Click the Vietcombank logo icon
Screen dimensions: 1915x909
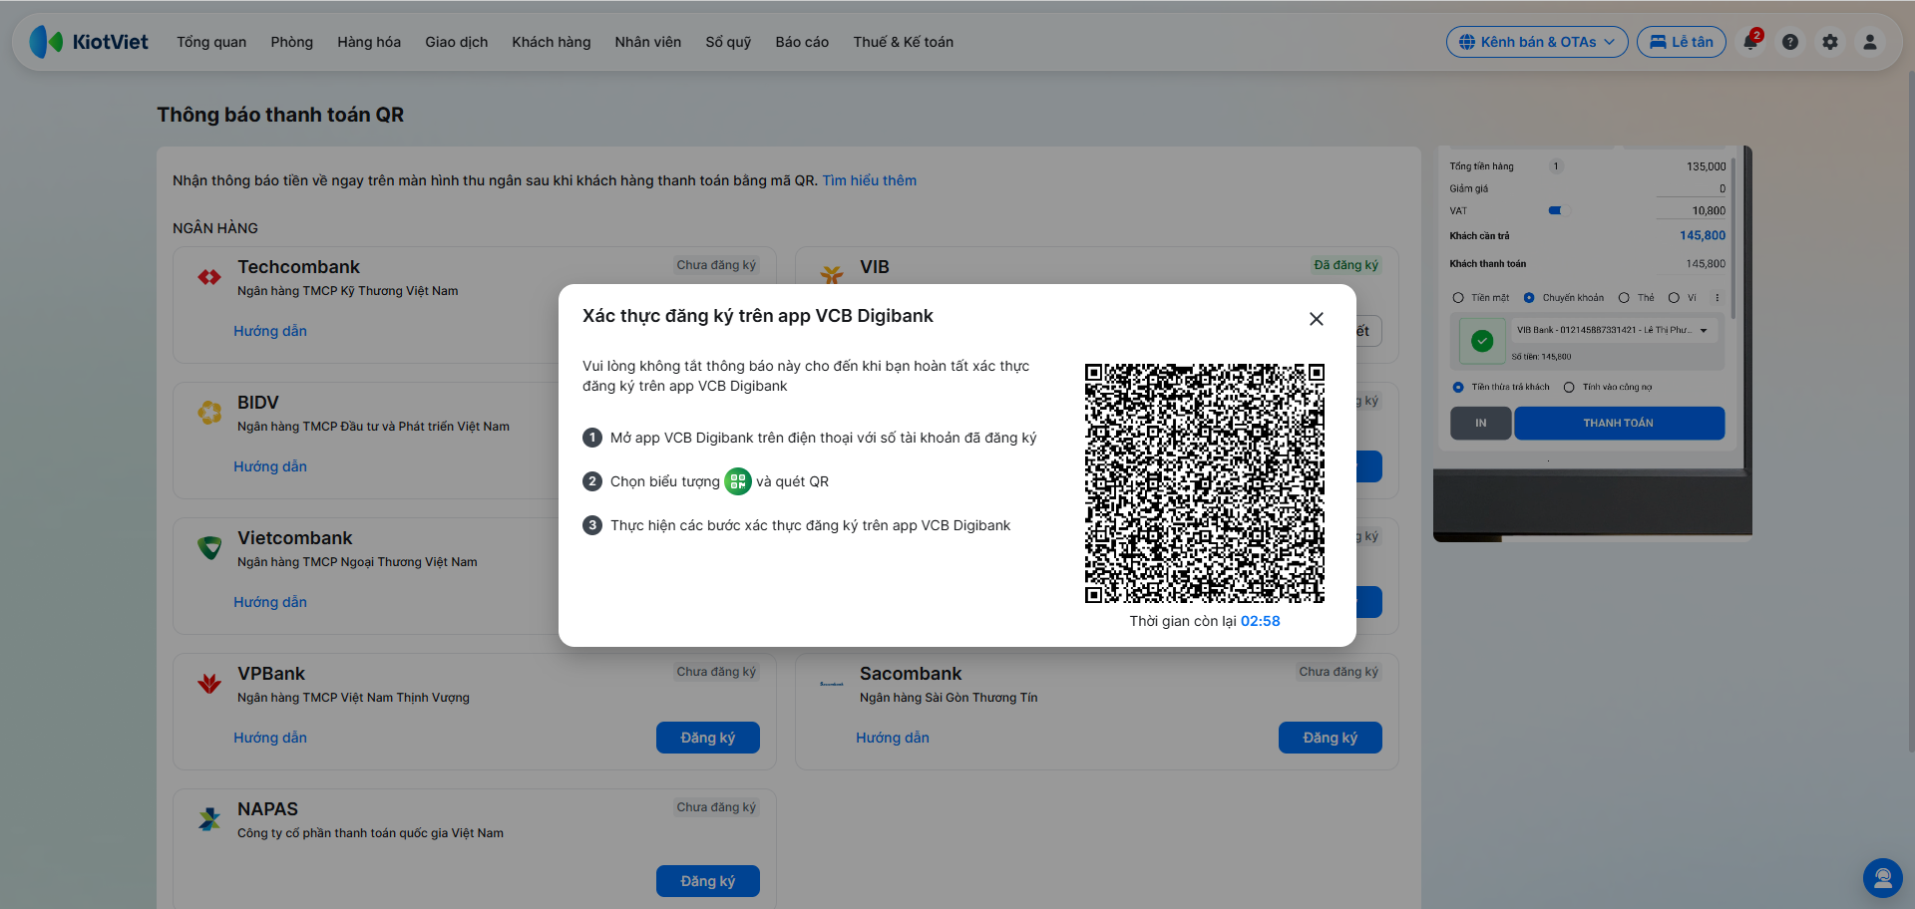(x=209, y=547)
